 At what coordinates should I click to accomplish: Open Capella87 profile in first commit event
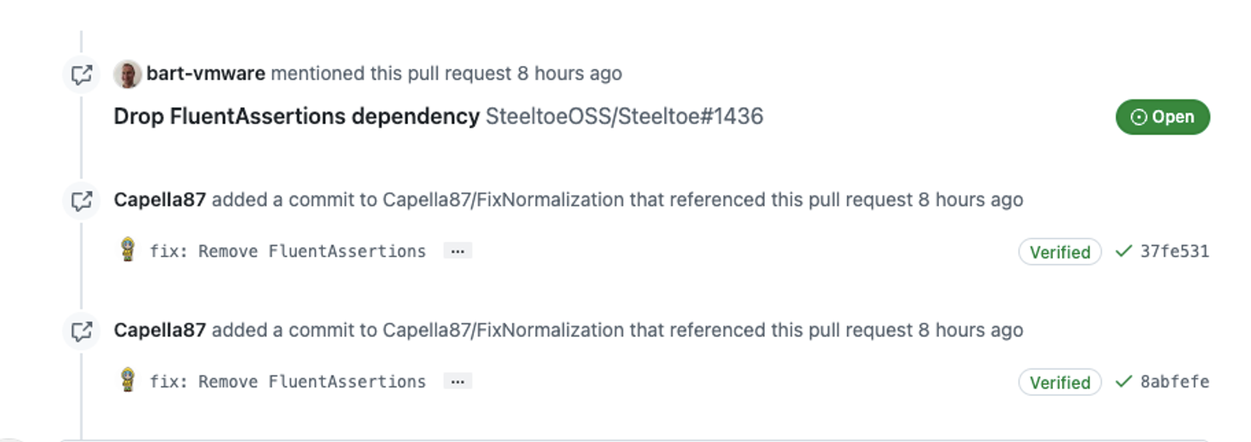pos(160,200)
